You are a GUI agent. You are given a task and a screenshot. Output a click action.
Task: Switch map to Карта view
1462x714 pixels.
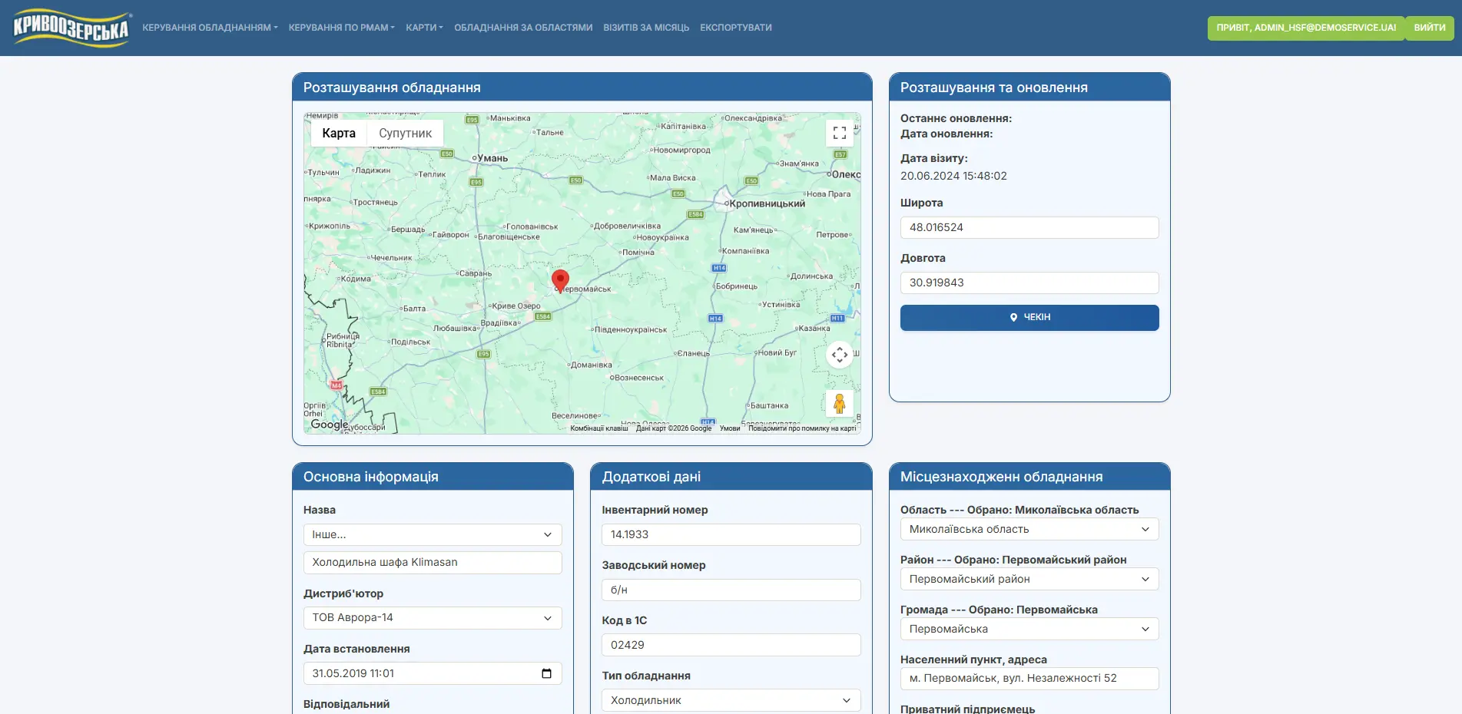pos(339,133)
